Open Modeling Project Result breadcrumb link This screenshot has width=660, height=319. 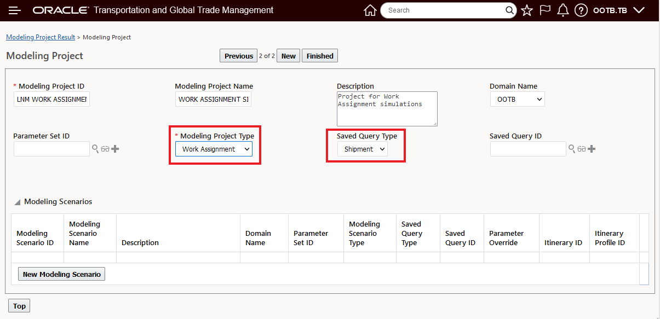(x=41, y=37)
